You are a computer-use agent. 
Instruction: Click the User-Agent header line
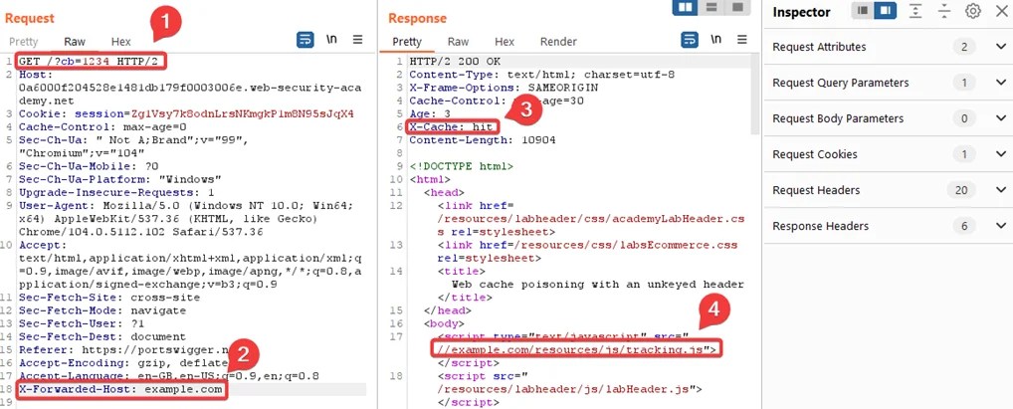click(187, 218)
